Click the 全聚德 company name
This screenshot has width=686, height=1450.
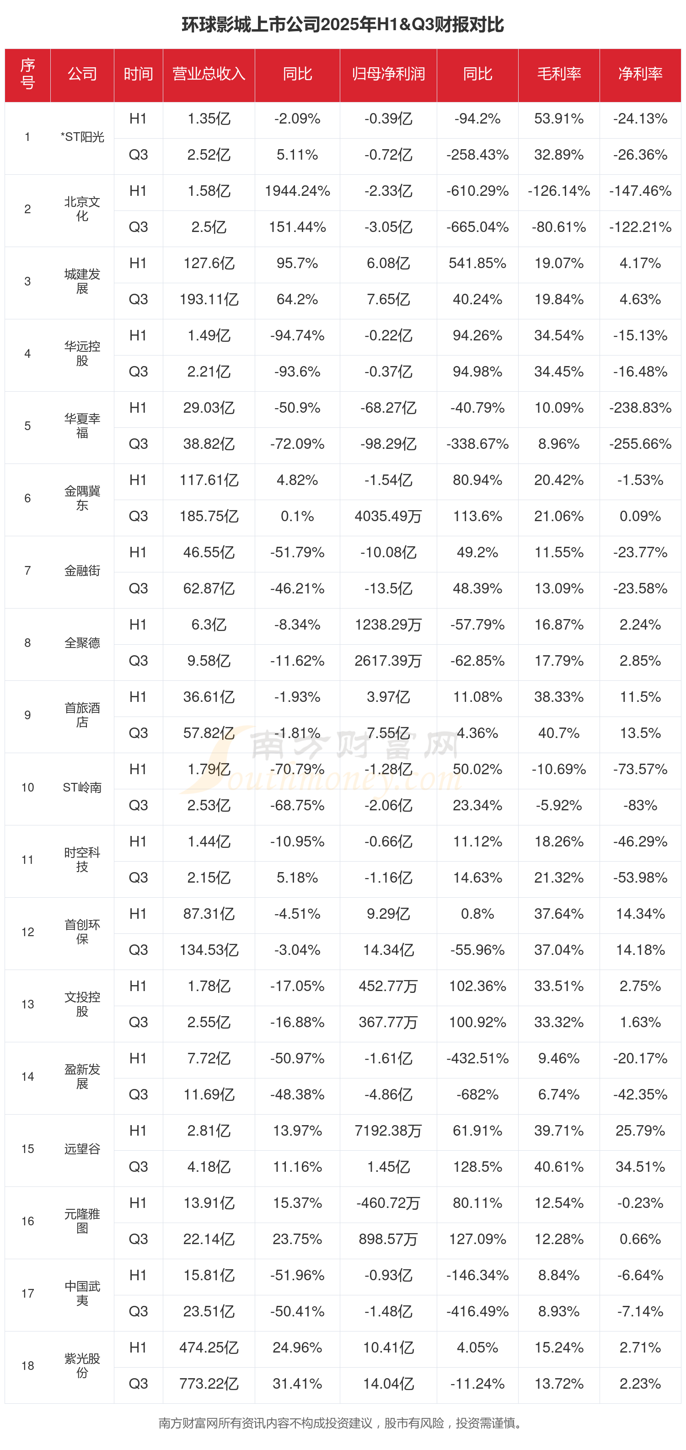[x=82, y=642]
